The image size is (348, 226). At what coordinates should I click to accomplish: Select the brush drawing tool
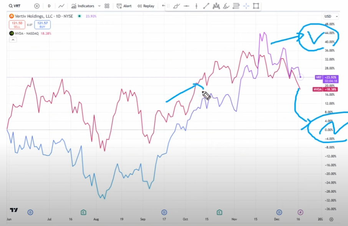(176, 6)
